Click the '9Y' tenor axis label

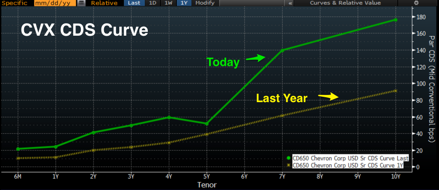pyautogui.click(x=358, y=177)
